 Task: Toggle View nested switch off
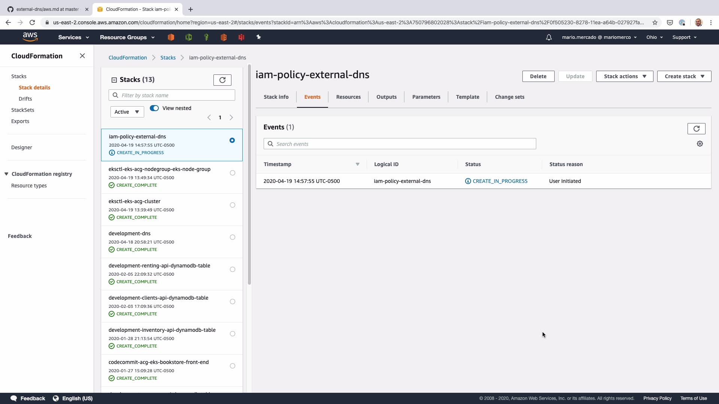(x=154, y=108)
